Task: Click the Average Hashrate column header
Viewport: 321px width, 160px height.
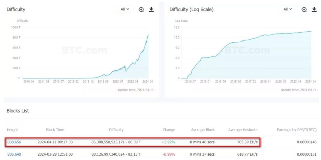Action: click(x=243, y=130)
